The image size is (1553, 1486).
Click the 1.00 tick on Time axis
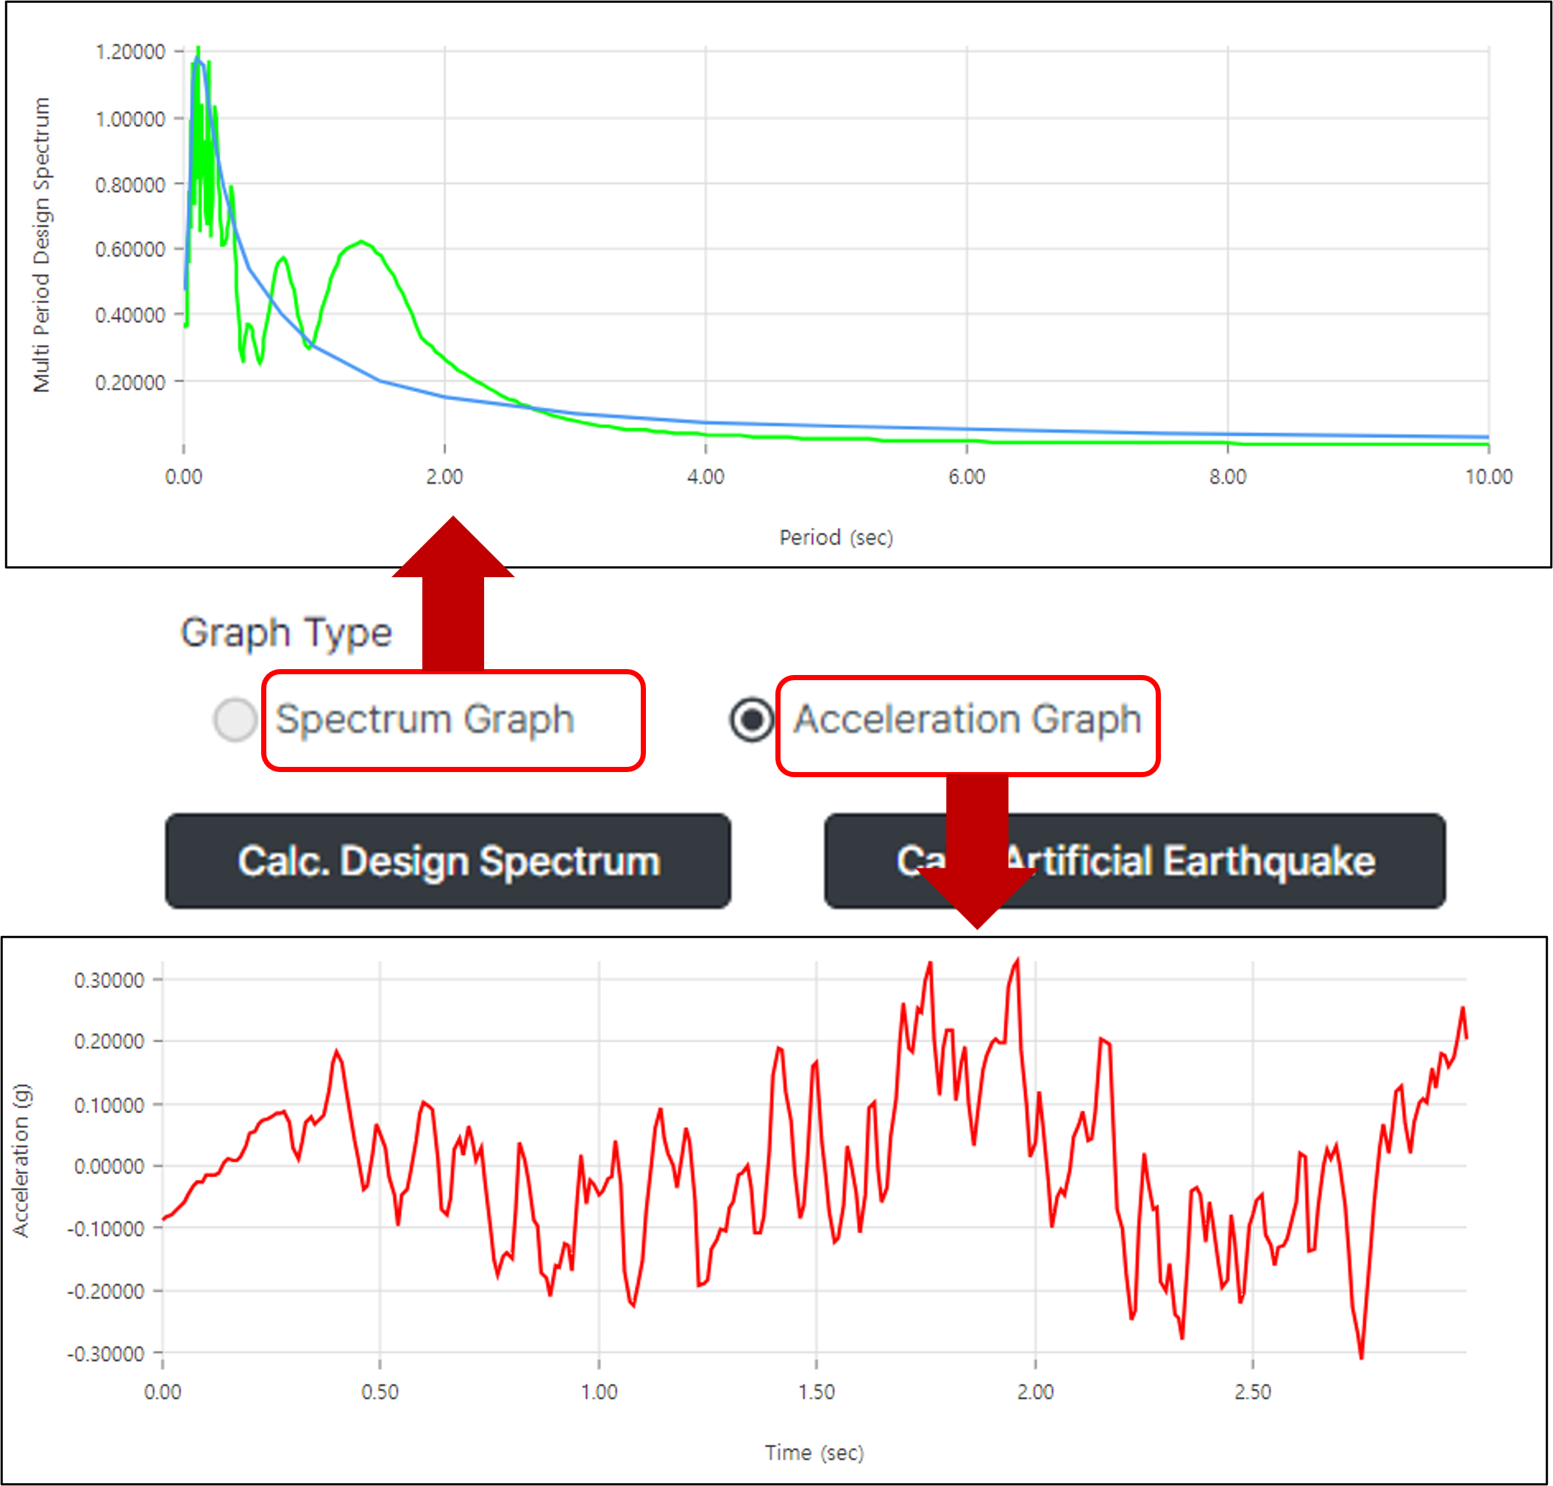click(x=598, y=1392)
